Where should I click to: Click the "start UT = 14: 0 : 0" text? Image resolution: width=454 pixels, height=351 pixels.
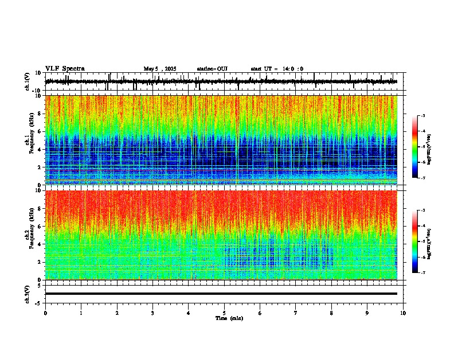[277, 69]
